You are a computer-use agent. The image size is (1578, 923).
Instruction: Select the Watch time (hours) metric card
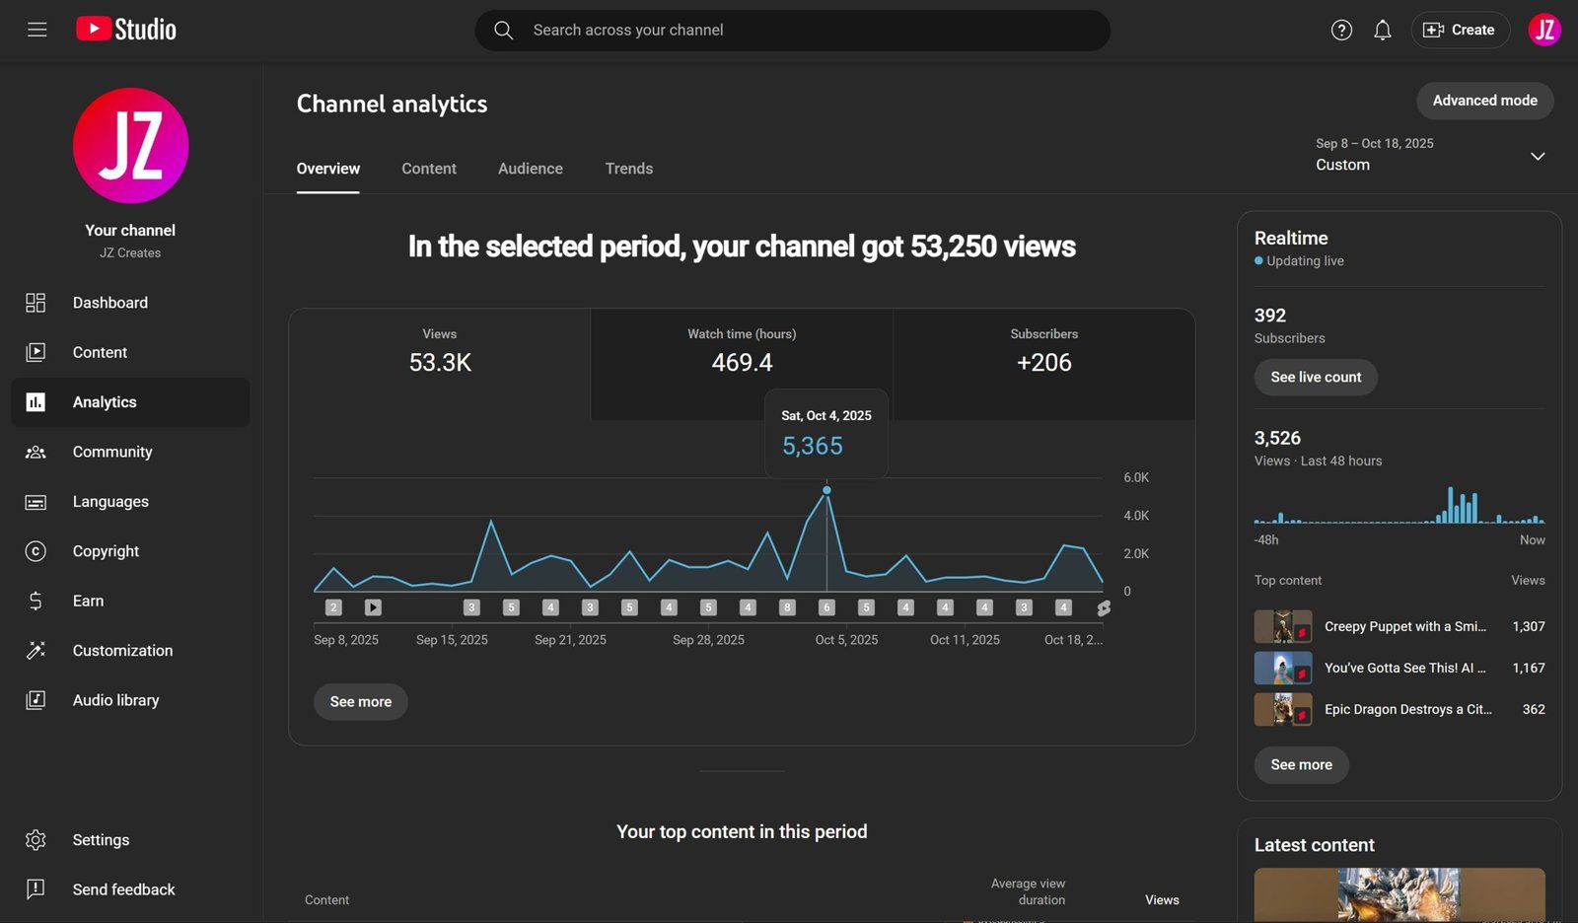(742, 352)
